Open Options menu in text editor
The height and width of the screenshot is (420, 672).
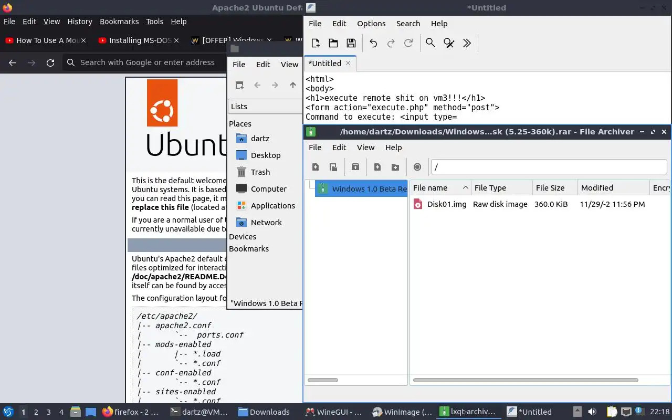tap(371, 24)
